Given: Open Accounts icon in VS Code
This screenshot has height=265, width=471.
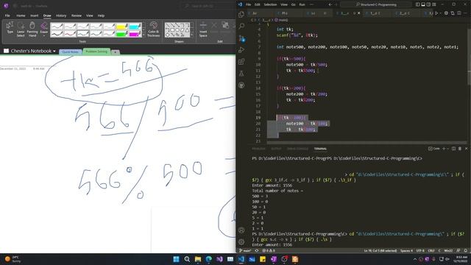Looking at the screenshot, I should [x=241, y=230].
